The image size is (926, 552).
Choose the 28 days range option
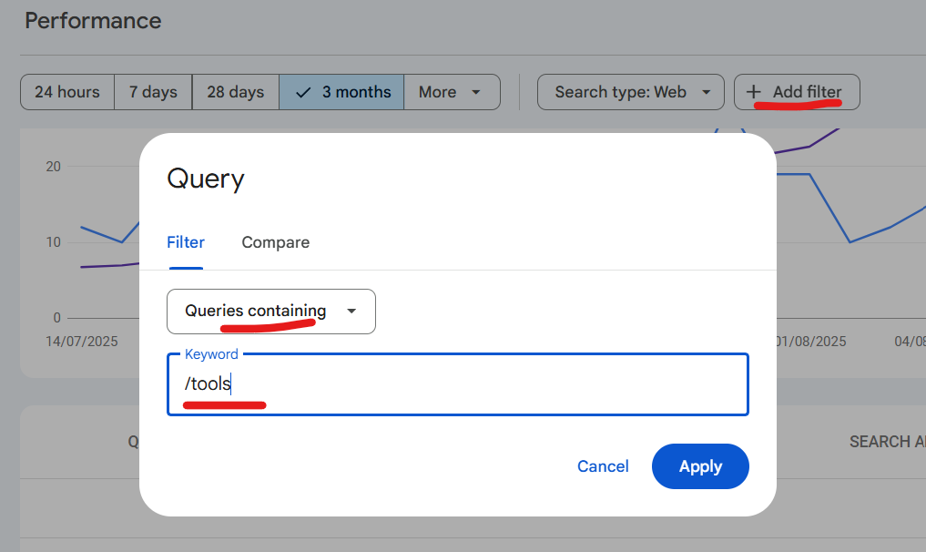tap(235, 92)
